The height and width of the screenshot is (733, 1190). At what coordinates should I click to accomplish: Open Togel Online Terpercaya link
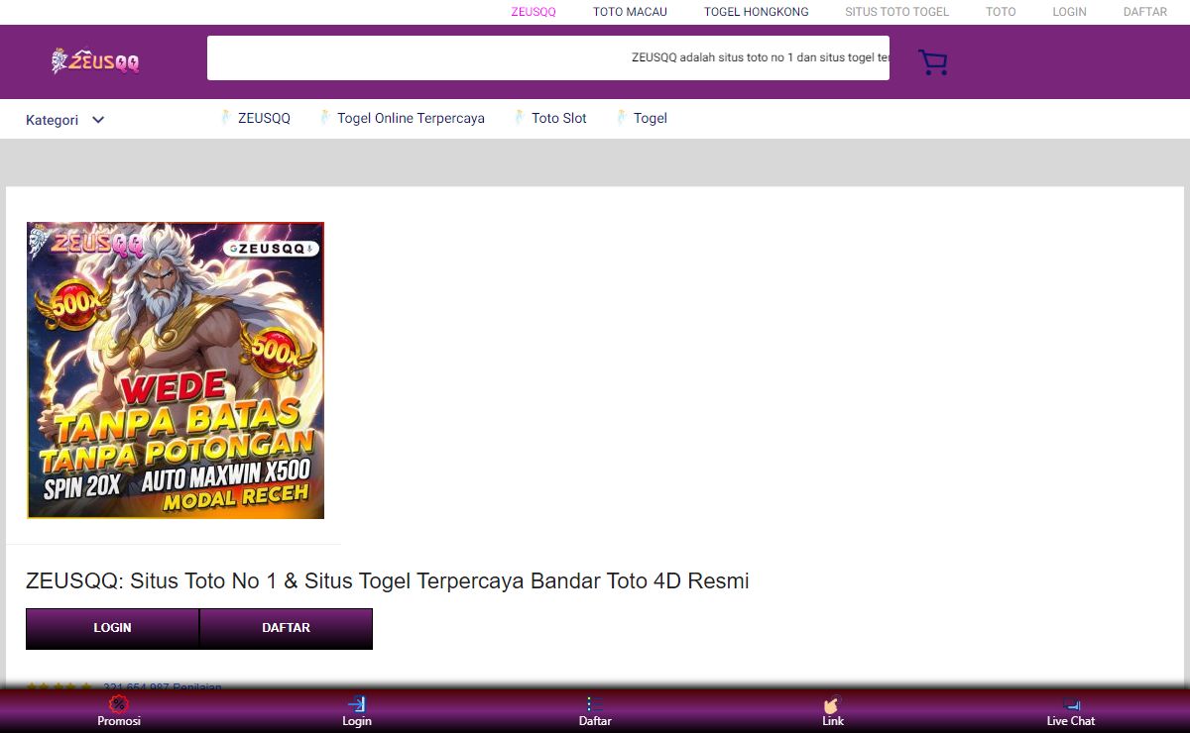pos(403,118)
